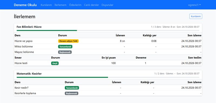
Task: Click the En iyi puan column header
Action: [x=109, y=58]
